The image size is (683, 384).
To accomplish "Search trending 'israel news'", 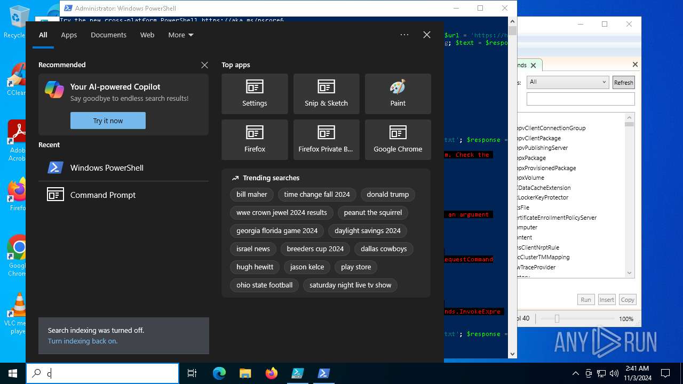I will [253, 249].
